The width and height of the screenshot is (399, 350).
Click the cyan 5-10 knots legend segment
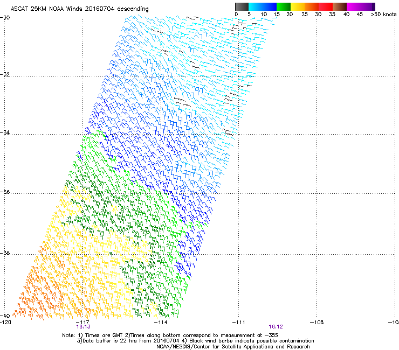tap(256, 6)
